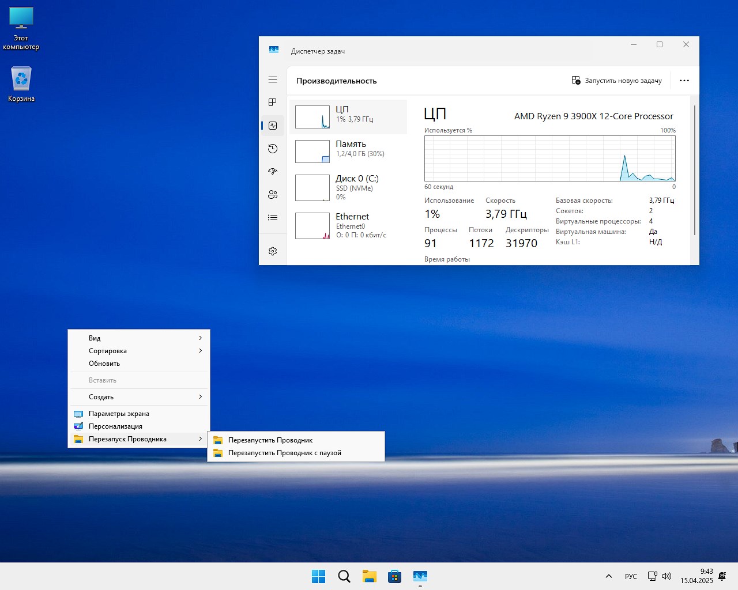The image size is (738, 590).
Task: Expand the 'Вид' context submenu
Action: (x=138, y=338)
